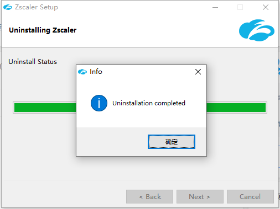Click the 'Uninstallation completed' message text
The image size is (280, 209).
(x=149, y=103)
